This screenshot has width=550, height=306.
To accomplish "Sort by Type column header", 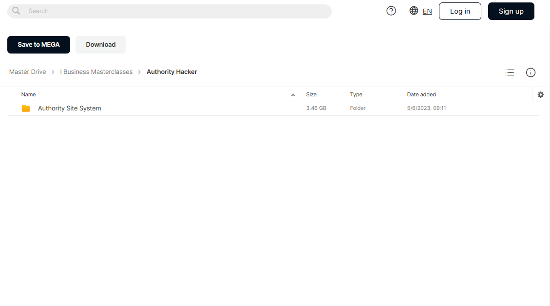I will (x=356, y=94).
